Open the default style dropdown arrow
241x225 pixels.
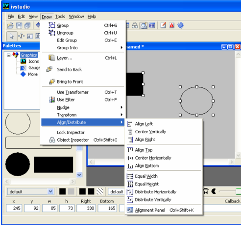click(x=50, y=191)
